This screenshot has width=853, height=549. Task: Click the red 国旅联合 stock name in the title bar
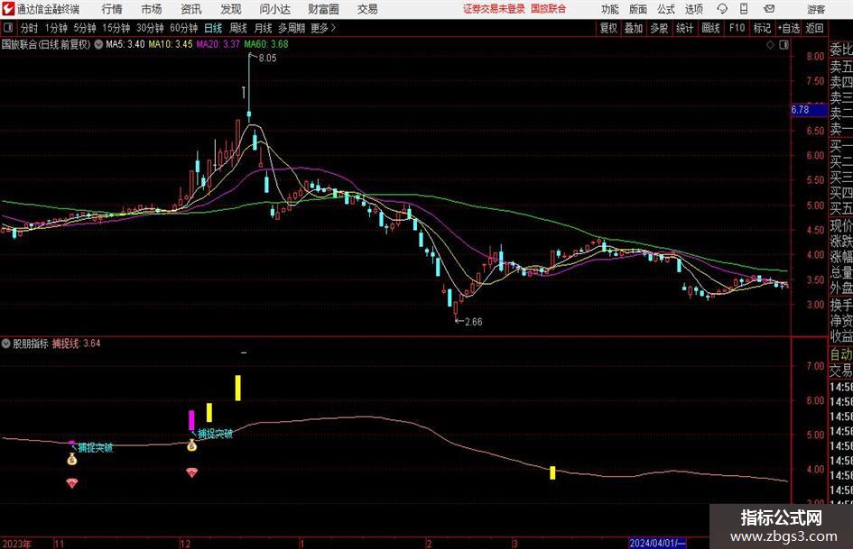(x=549, y=9)
